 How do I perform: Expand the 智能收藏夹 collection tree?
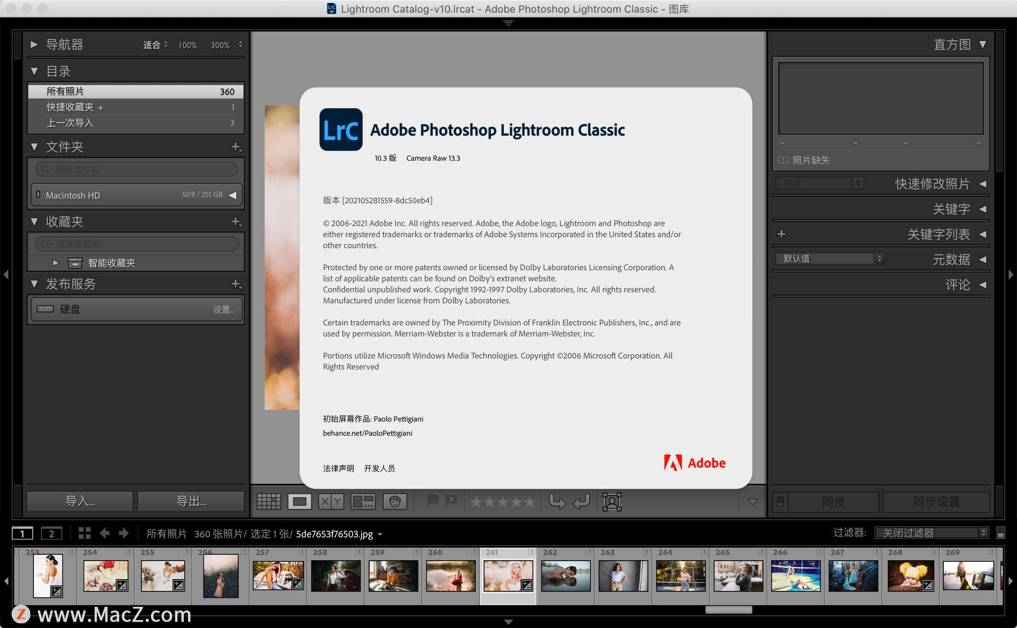tap(55, 262)
